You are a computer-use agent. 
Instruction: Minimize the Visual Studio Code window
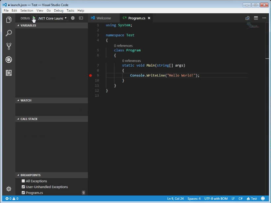click(x=247, y=5)
